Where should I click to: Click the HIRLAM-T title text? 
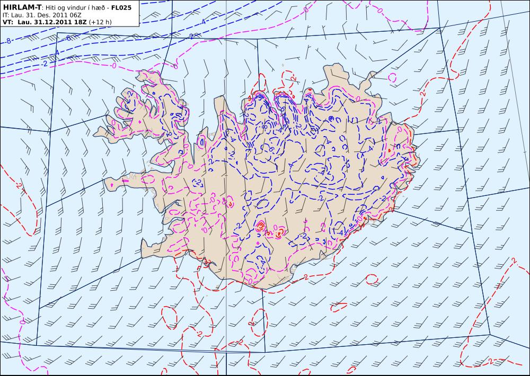click(22, 7)
